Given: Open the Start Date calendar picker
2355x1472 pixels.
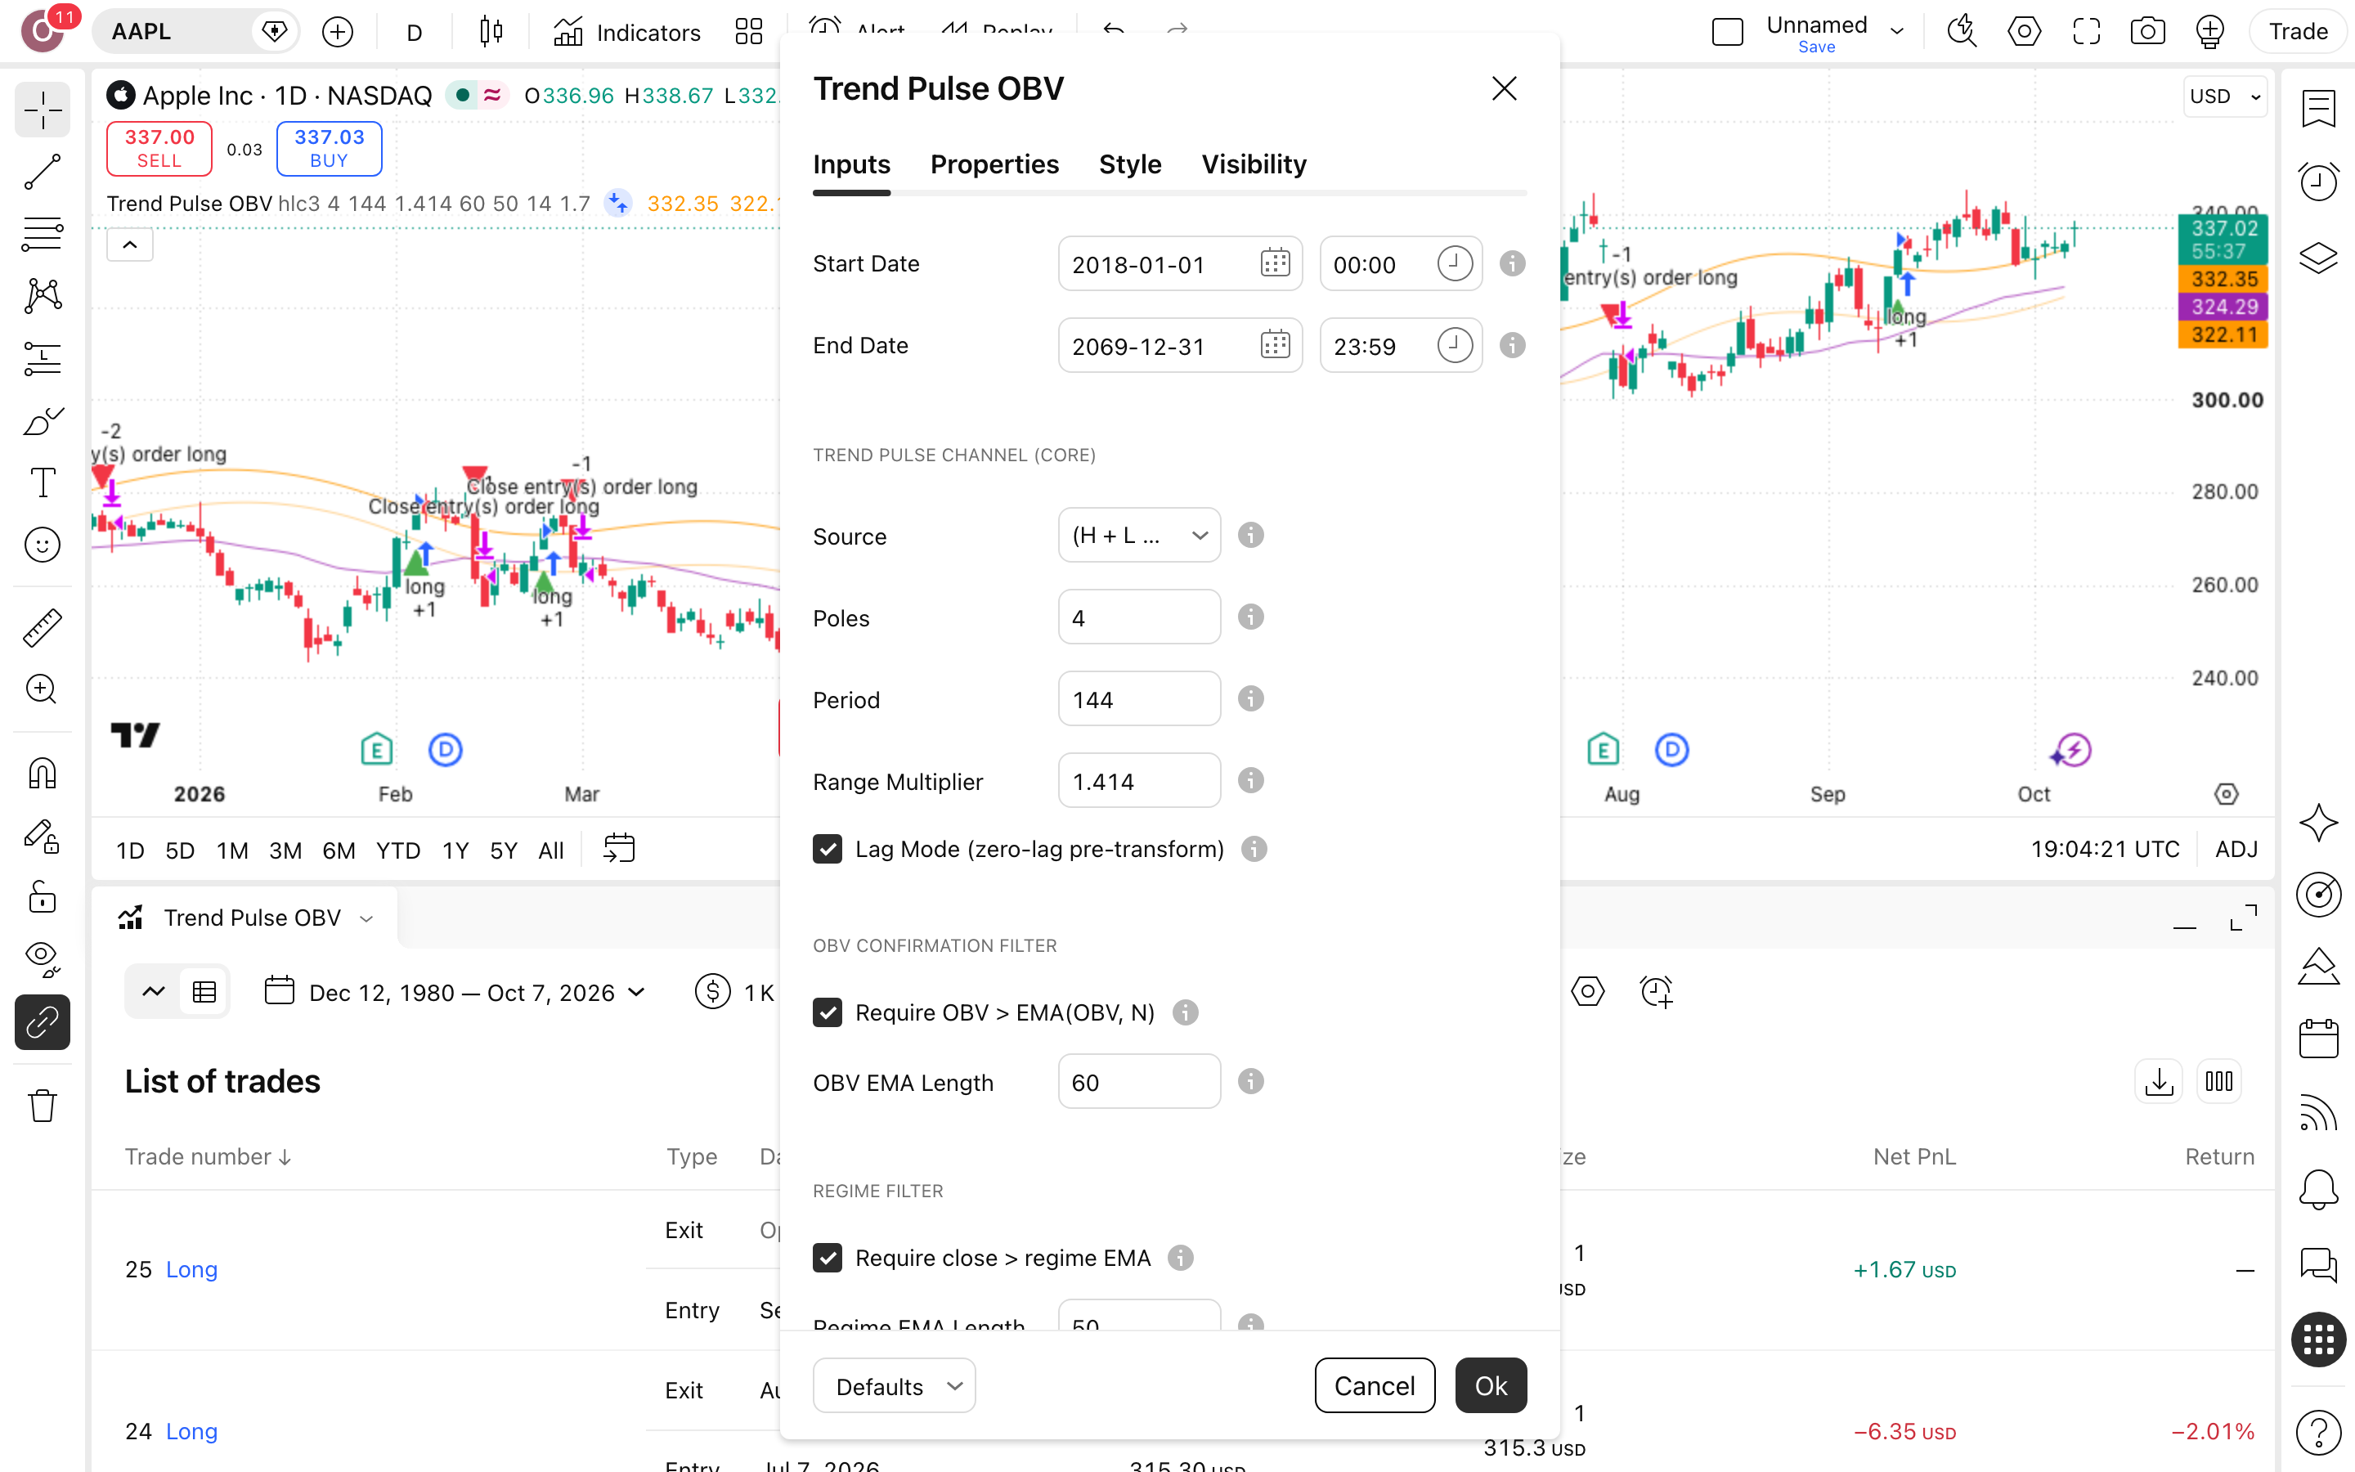Looking at the screenshot, I should tap(1275, 263).
